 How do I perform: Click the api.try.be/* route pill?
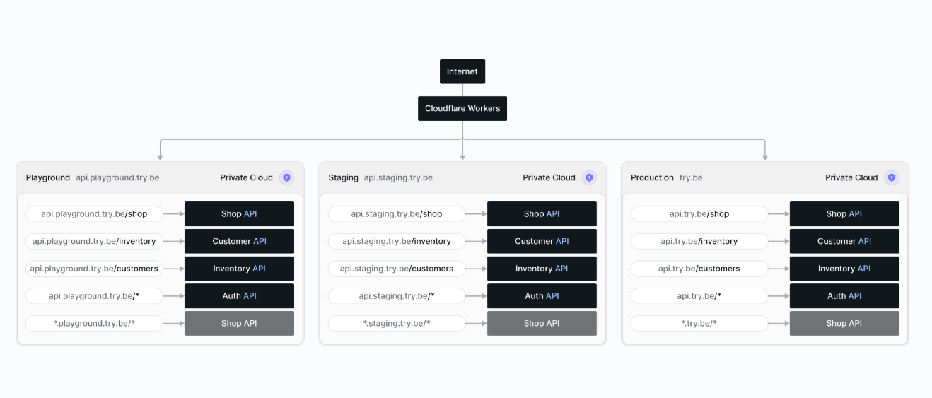click(x=699, y=295)
